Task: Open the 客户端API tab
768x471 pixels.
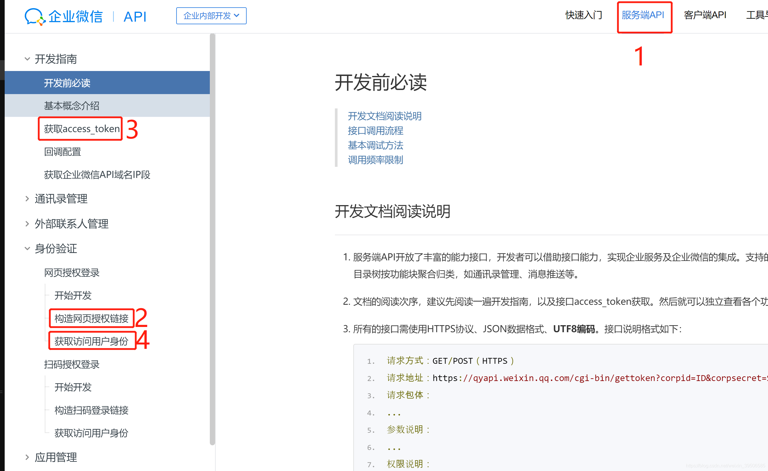Action: [x=705, y=15]
